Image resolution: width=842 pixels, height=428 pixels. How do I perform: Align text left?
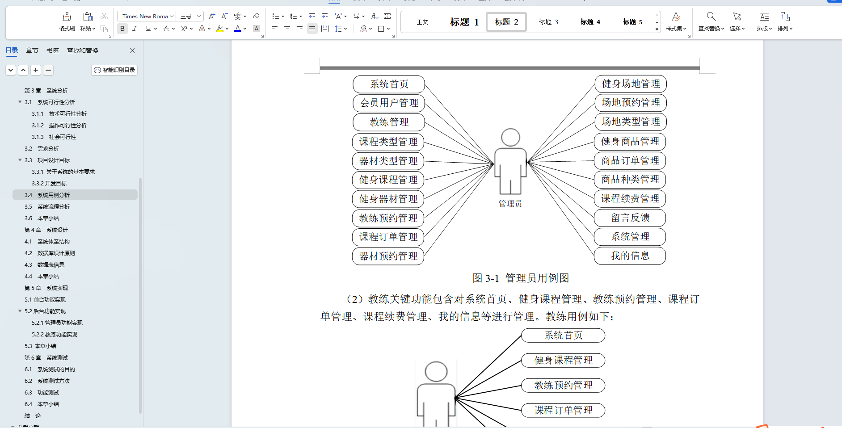coord(274,29)
